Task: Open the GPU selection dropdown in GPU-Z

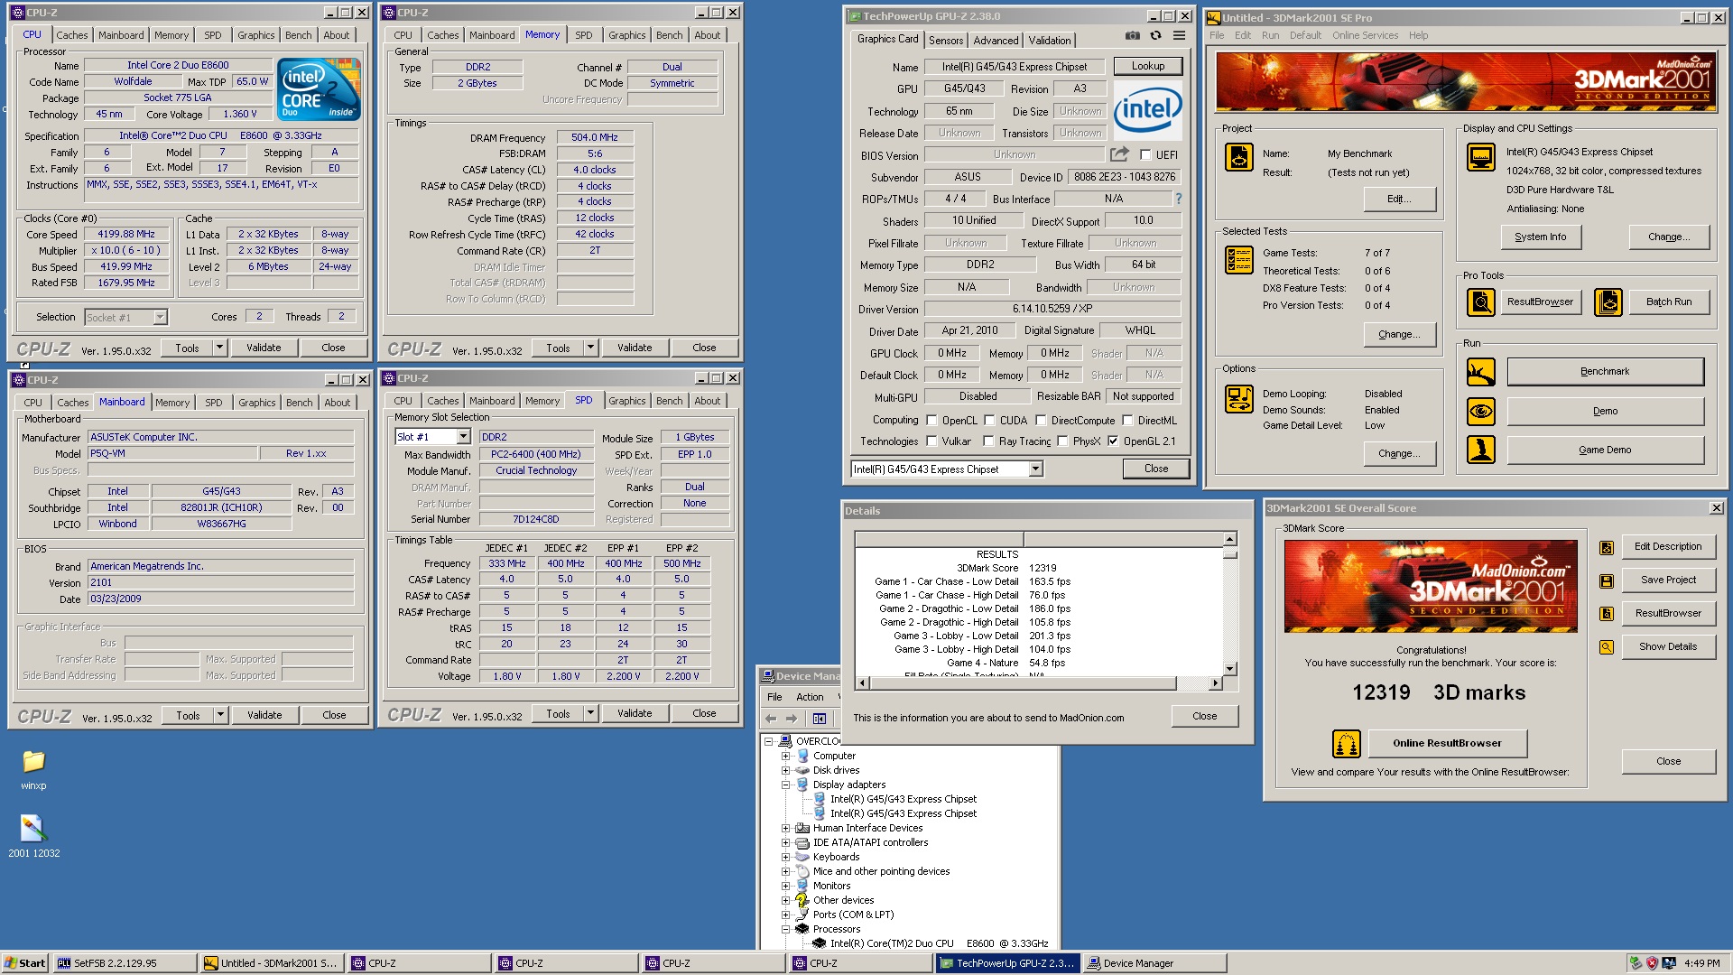Action: [x=1035, y=469]
